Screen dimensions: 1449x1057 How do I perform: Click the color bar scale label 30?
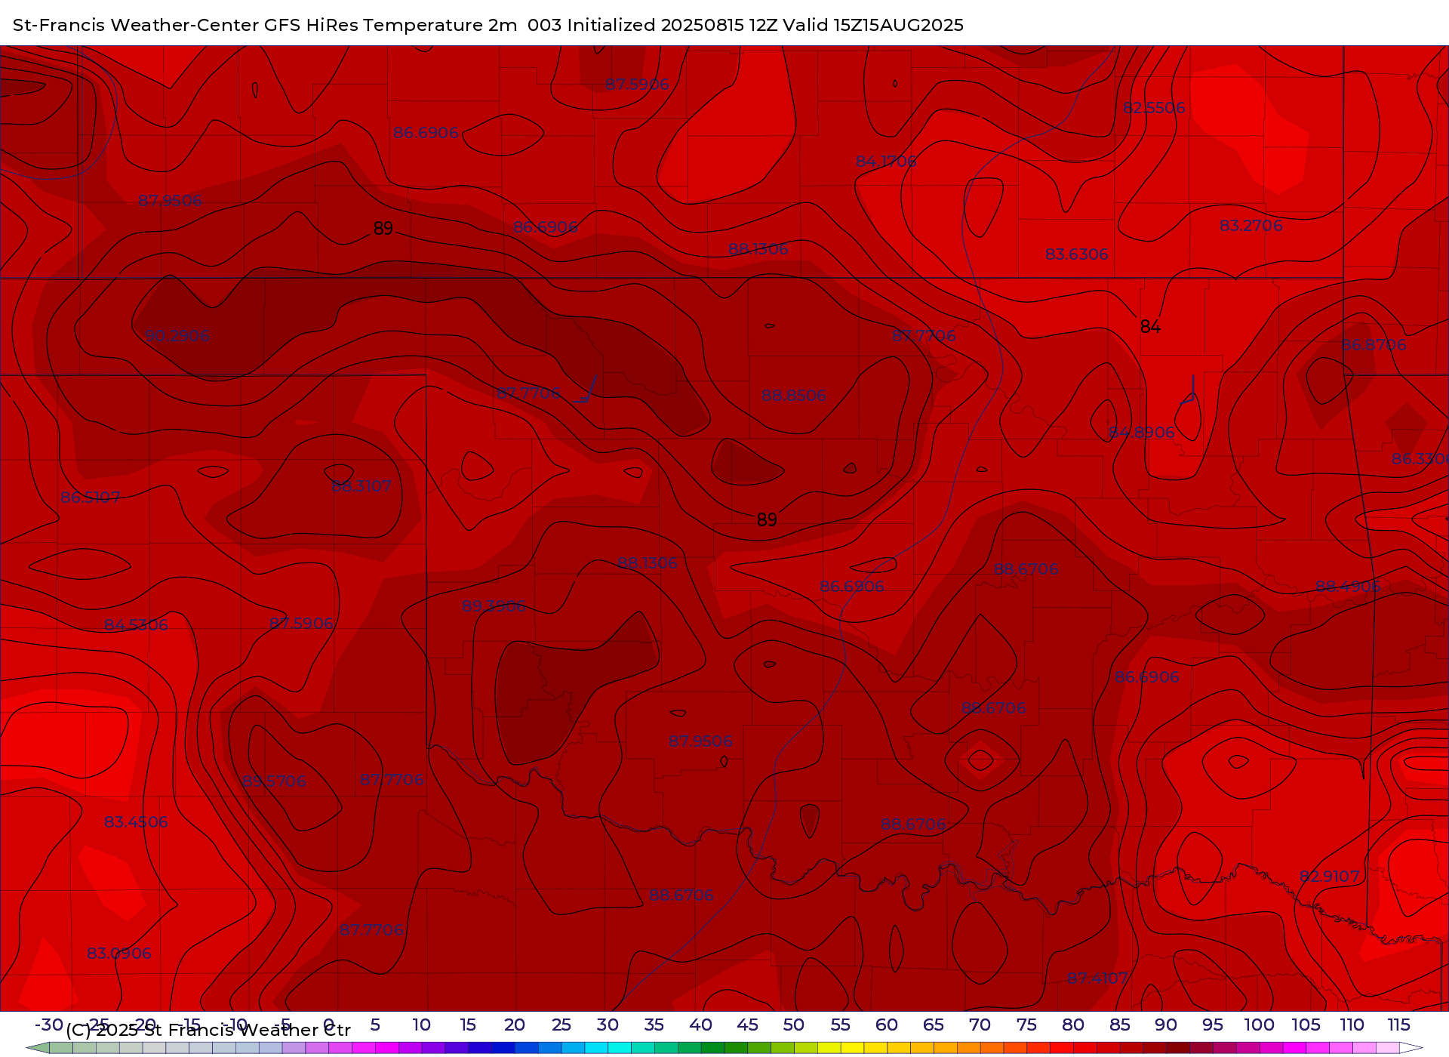click(608, 1025)
